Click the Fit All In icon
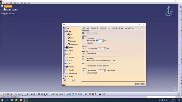182x102 pixels. (x=54, y=94)
